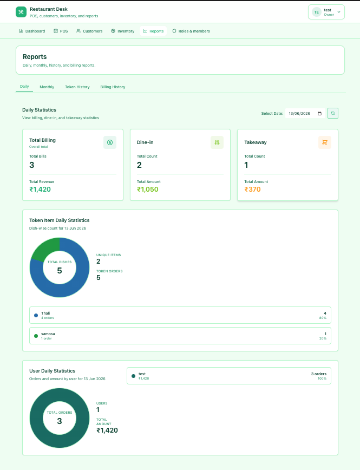Viewport: 360px width, 470px height.
Task: Select the samosa row
Action: [x=180, y=336]
